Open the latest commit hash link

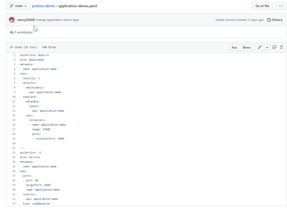coord(241,20)
